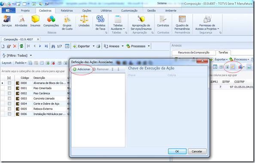255x163 pixels.
Task: Switch to the Projeto ribbon tab
Action: pos(25,11)
